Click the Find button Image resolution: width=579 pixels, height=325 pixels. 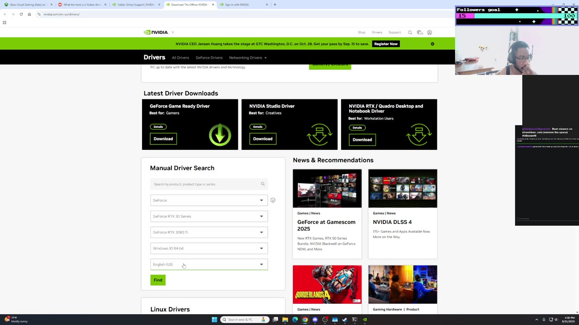pos(158,280)
